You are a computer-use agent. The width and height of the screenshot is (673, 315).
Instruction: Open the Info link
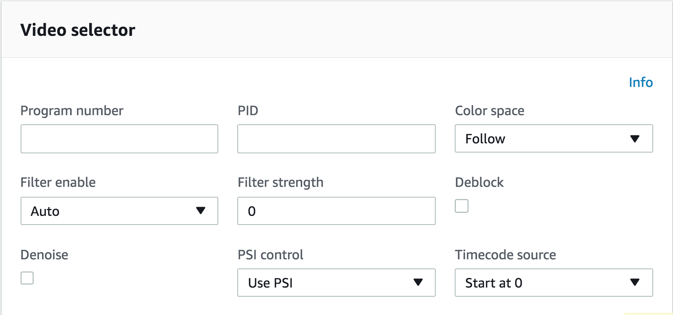641,82
